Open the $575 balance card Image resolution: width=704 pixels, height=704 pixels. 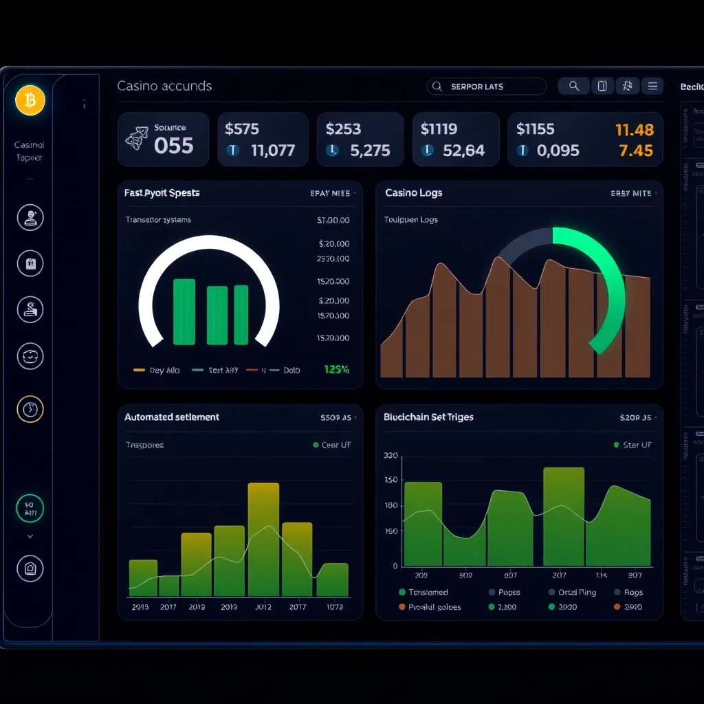(x=263, y=140)
